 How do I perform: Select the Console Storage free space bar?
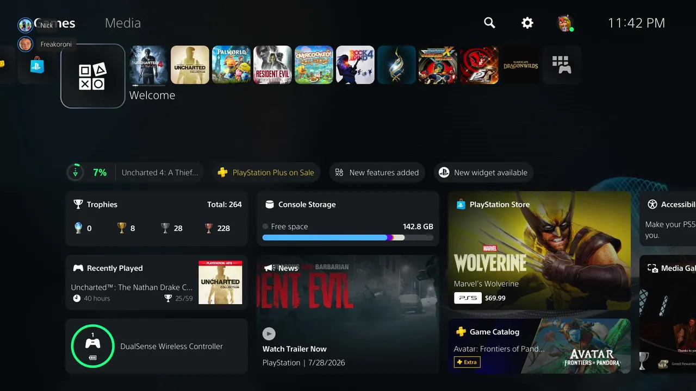(x=348, y=237)
